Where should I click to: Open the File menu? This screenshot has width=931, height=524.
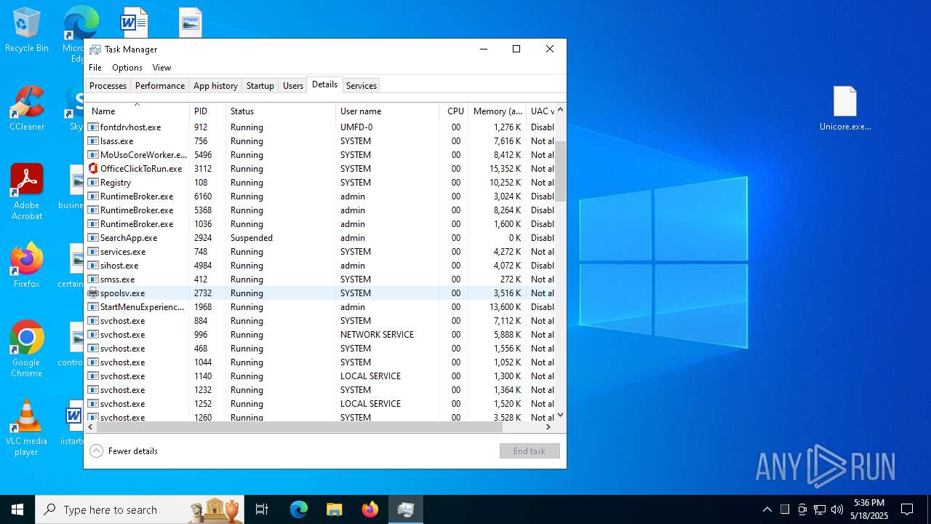coord(95,68)
